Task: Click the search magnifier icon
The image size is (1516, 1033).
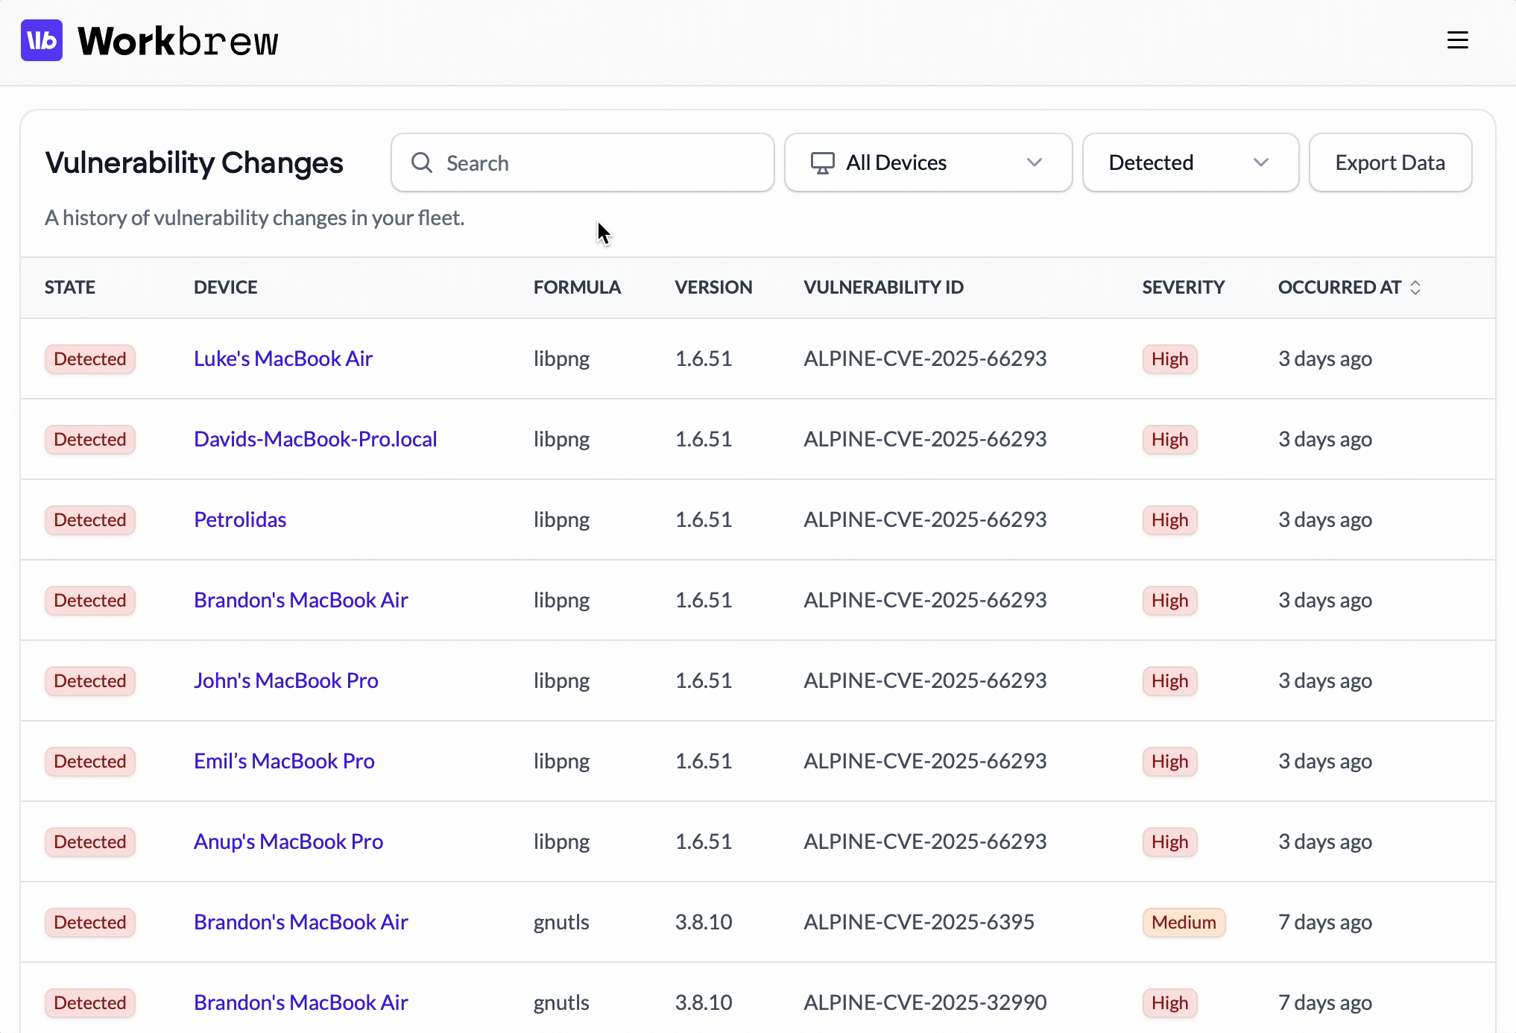Action: 422,162
